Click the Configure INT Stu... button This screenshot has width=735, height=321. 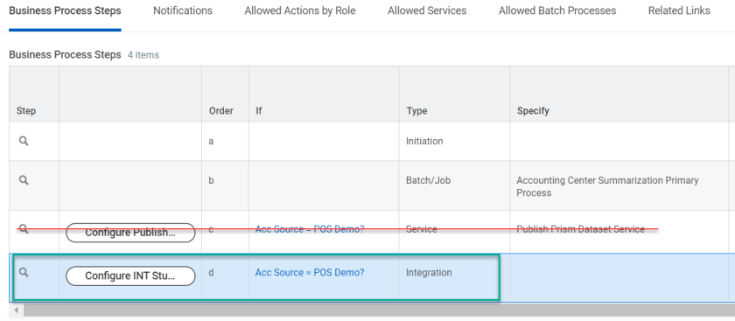pos(130,276)
